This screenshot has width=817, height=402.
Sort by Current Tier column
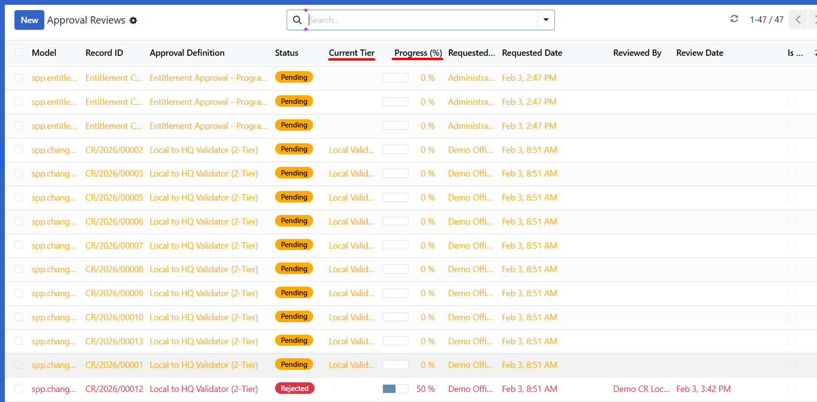(x=351, y=53)
